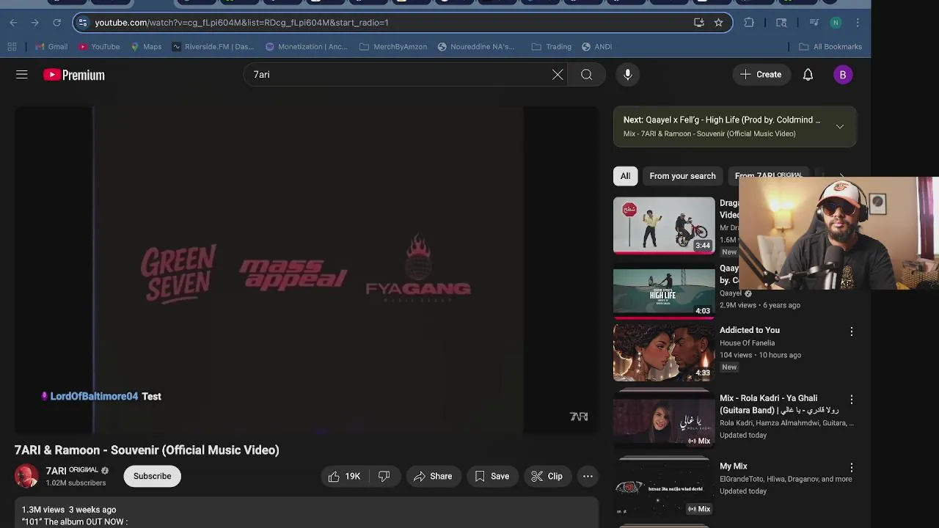Bookmark this page with the star
The width and height of the screenshot is (939, 528).
click(718, 23)
